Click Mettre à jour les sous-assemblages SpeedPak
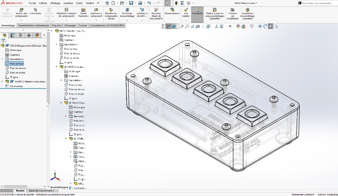The height and width of the screenshot is (196, 338). [x=215, y=14]
